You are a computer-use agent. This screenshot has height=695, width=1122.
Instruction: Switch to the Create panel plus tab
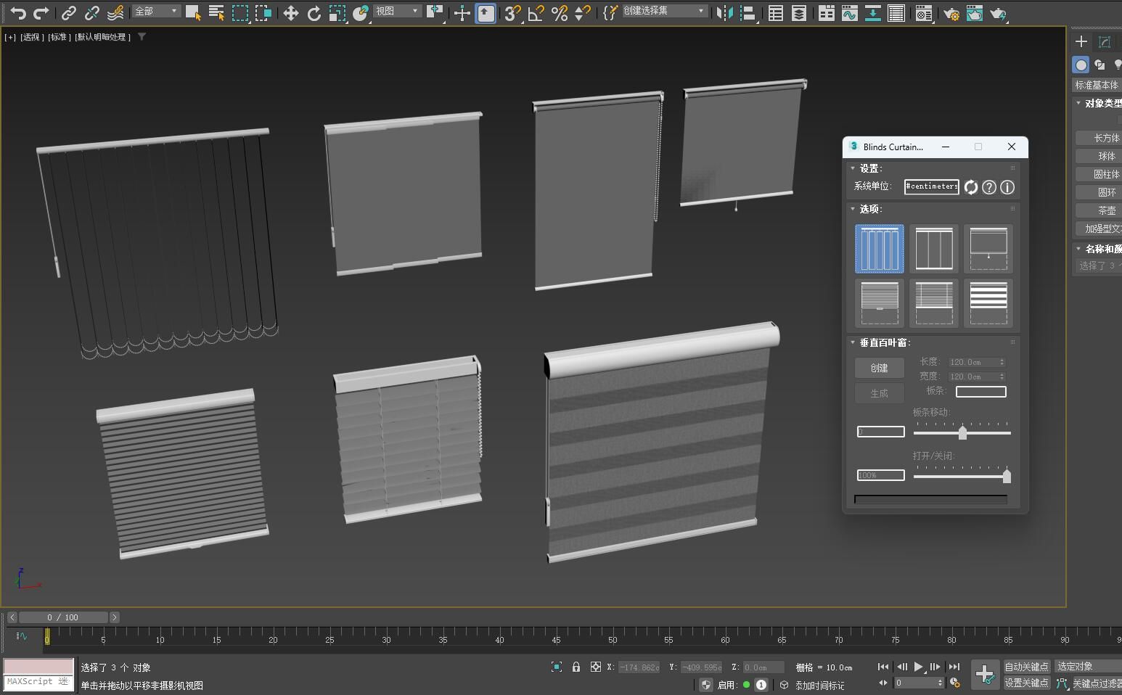coord(1081,41)
